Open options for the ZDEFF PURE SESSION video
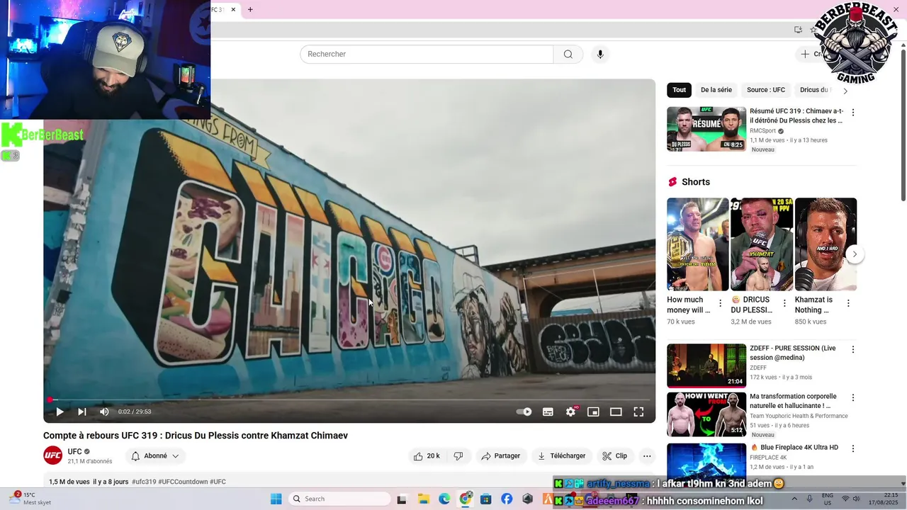Image resolution: width=907 pixels, height=510 pixels. coord(853,349)
